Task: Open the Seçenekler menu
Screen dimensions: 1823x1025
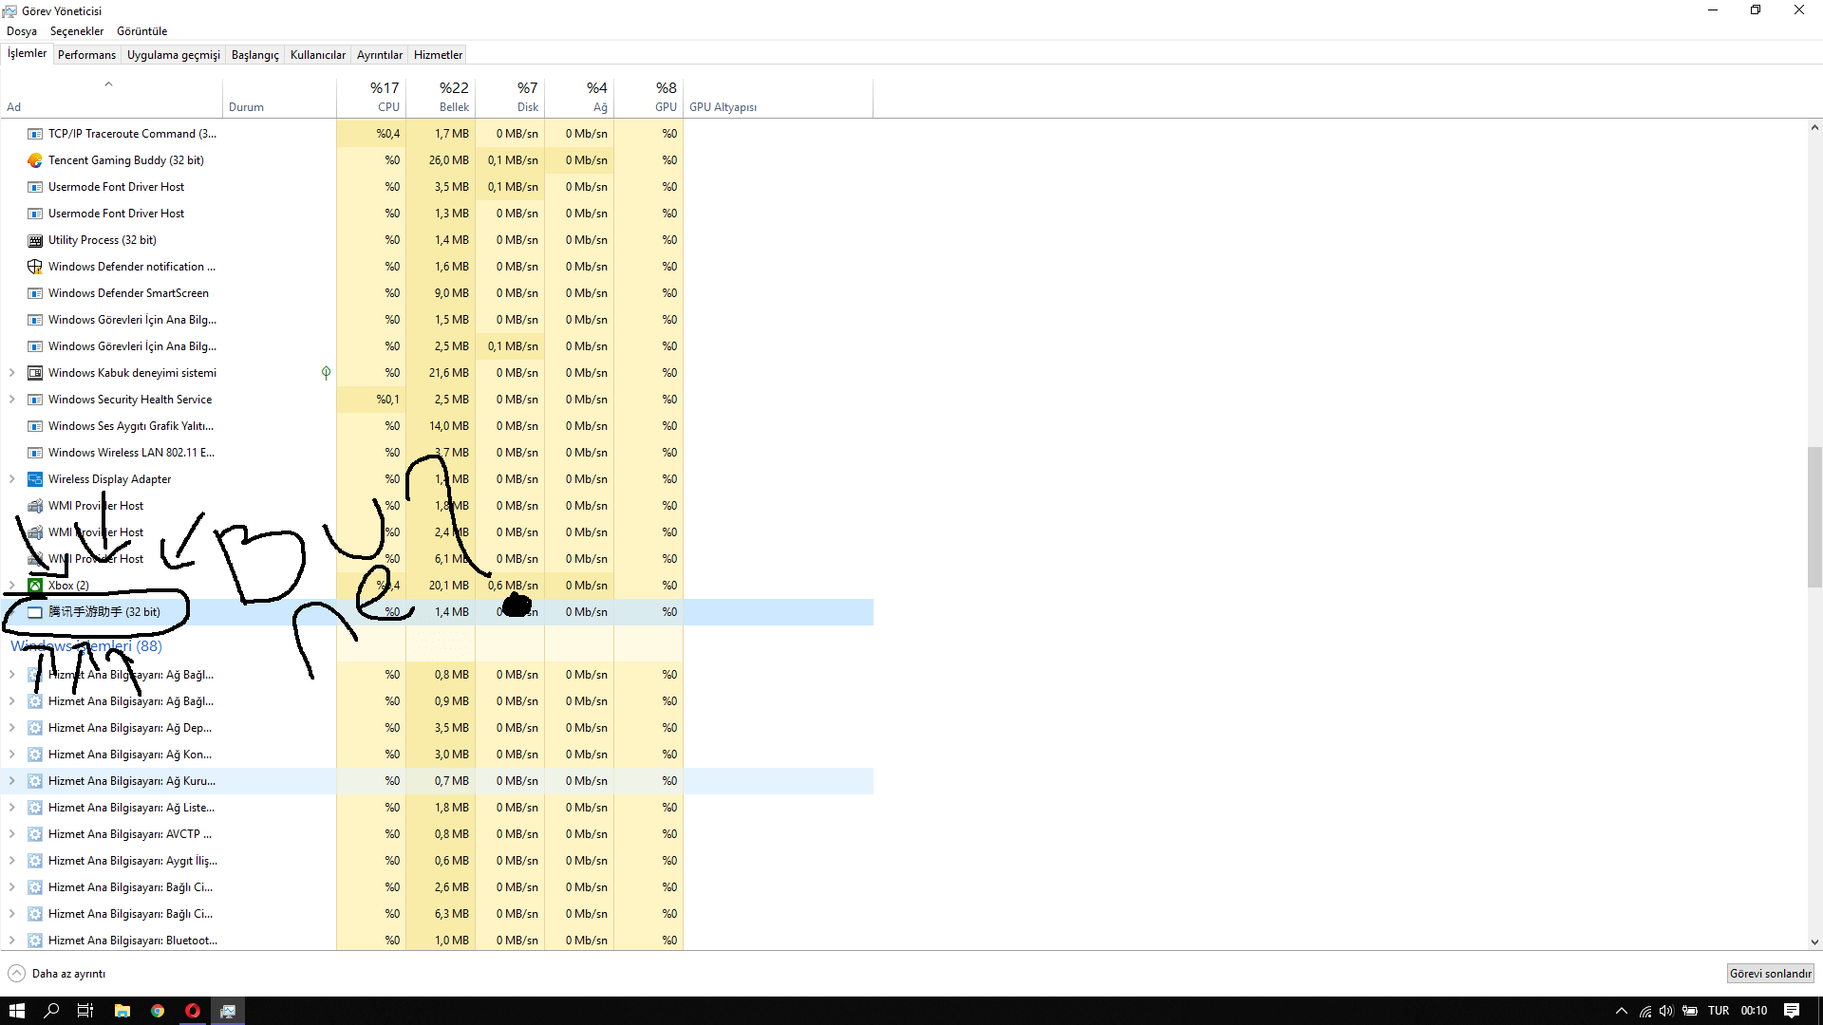Action: 77,31
